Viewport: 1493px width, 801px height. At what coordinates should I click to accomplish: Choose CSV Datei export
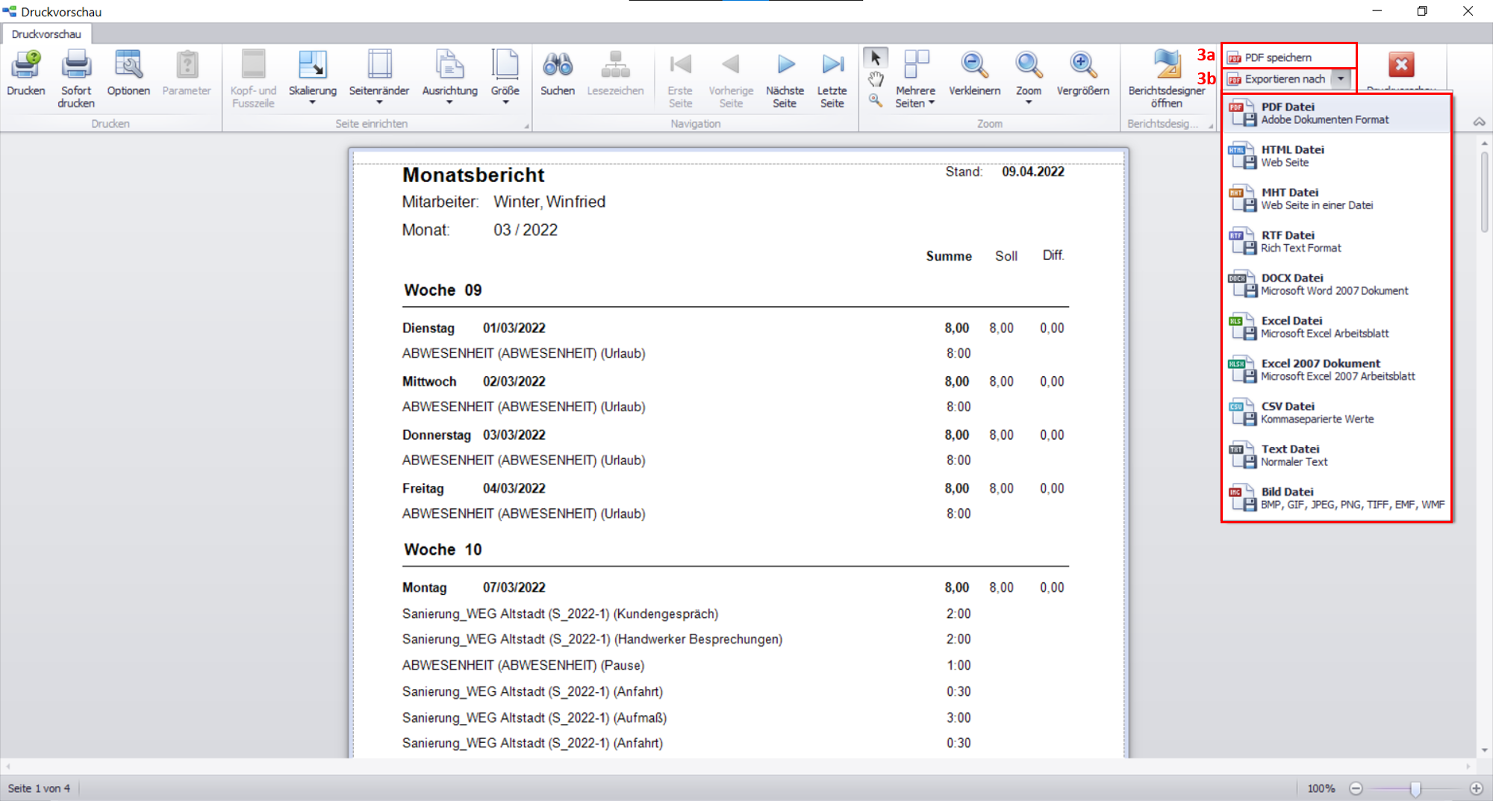point(1336,412)
